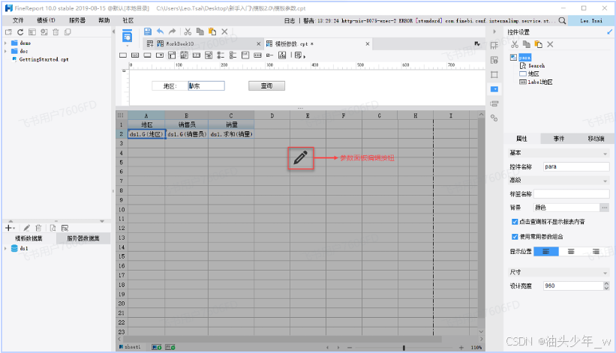
Task: Click the 标签名称 input field
Action: [x=572, y=194]
